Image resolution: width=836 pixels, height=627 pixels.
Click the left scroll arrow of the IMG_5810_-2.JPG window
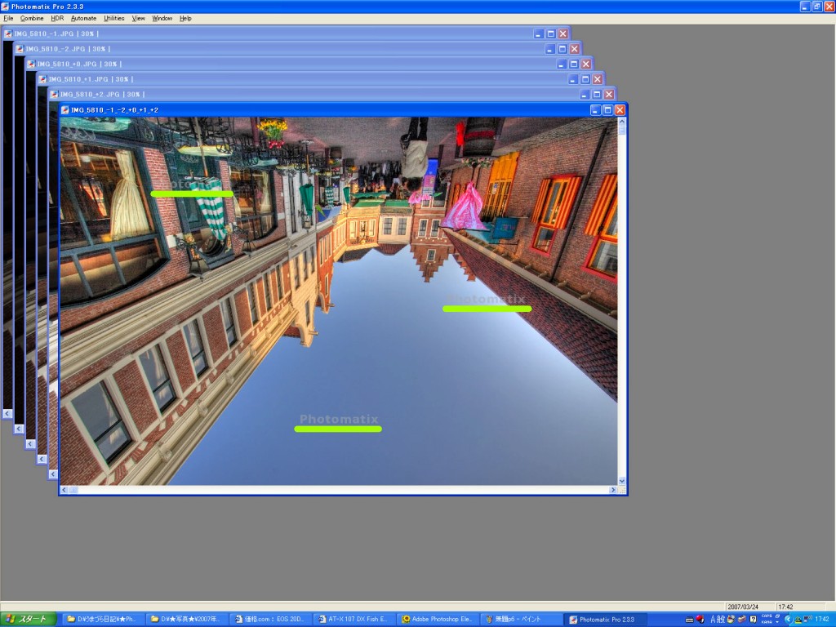19,429
